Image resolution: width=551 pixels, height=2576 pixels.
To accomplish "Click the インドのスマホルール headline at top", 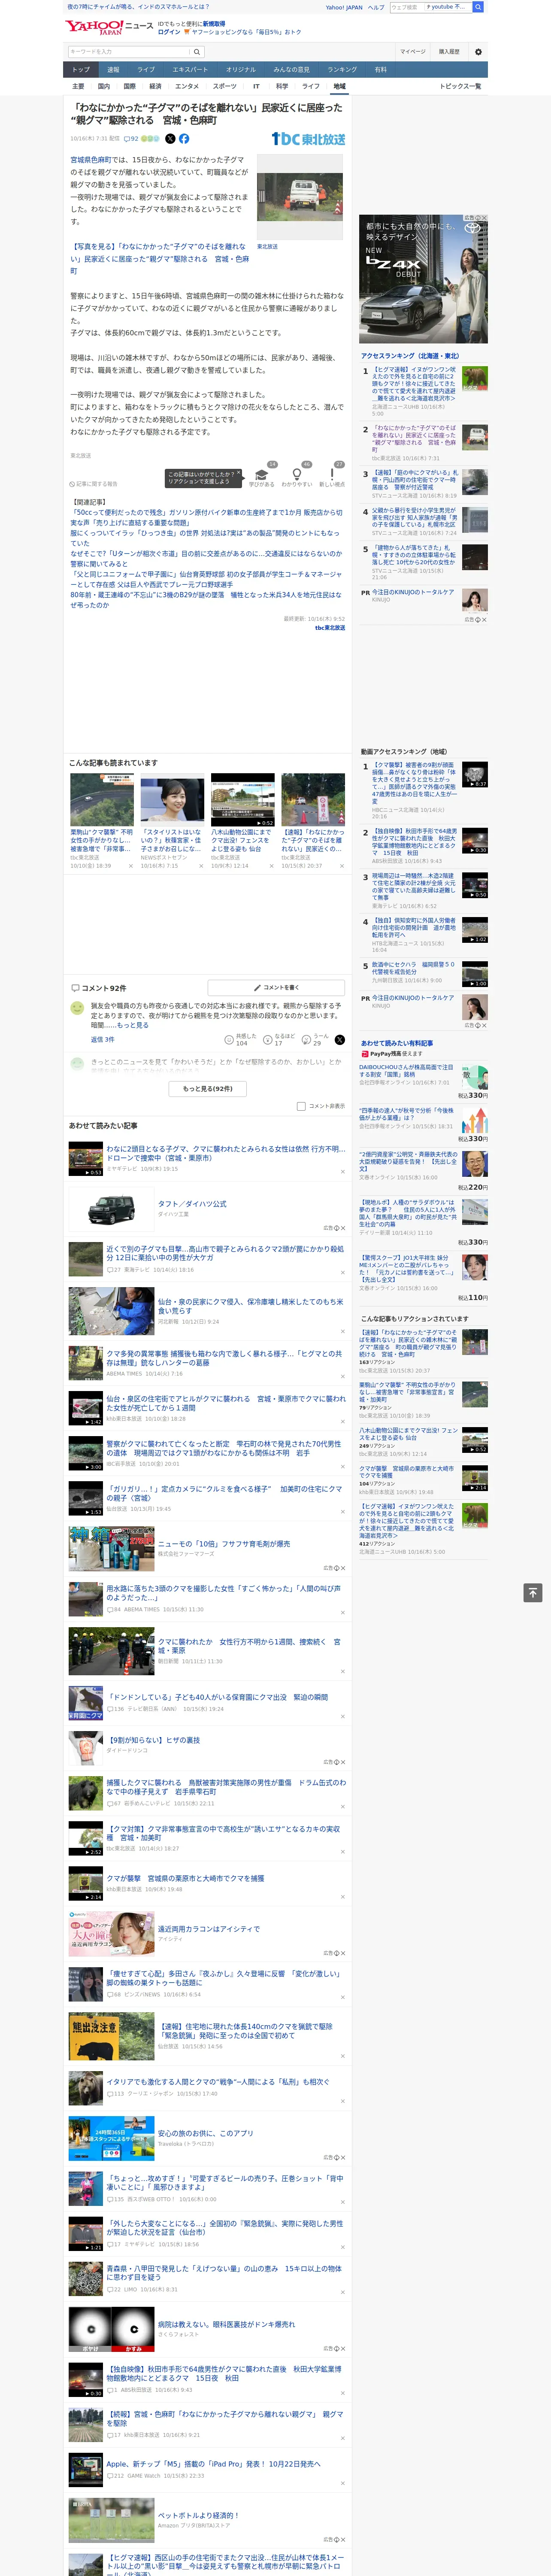I will (x=138, y=7).
